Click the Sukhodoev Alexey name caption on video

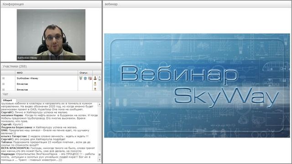click(27, 58)
